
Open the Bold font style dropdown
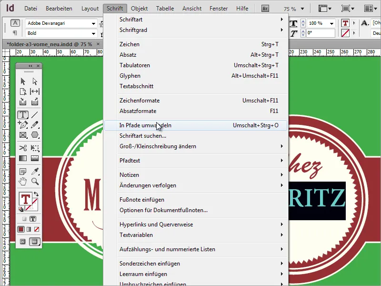click(93, 33)
